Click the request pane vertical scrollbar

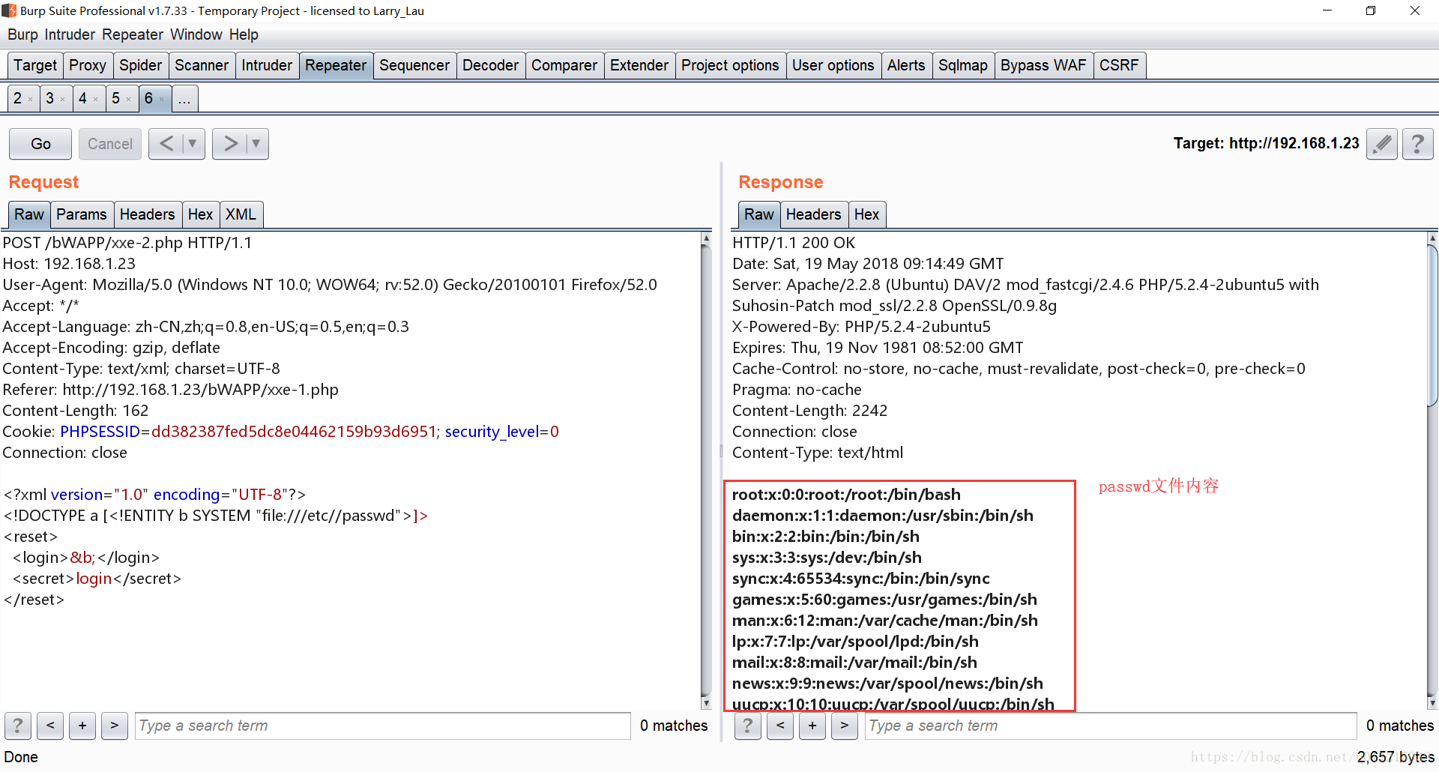pyautogui.click(x=705, y=471)
